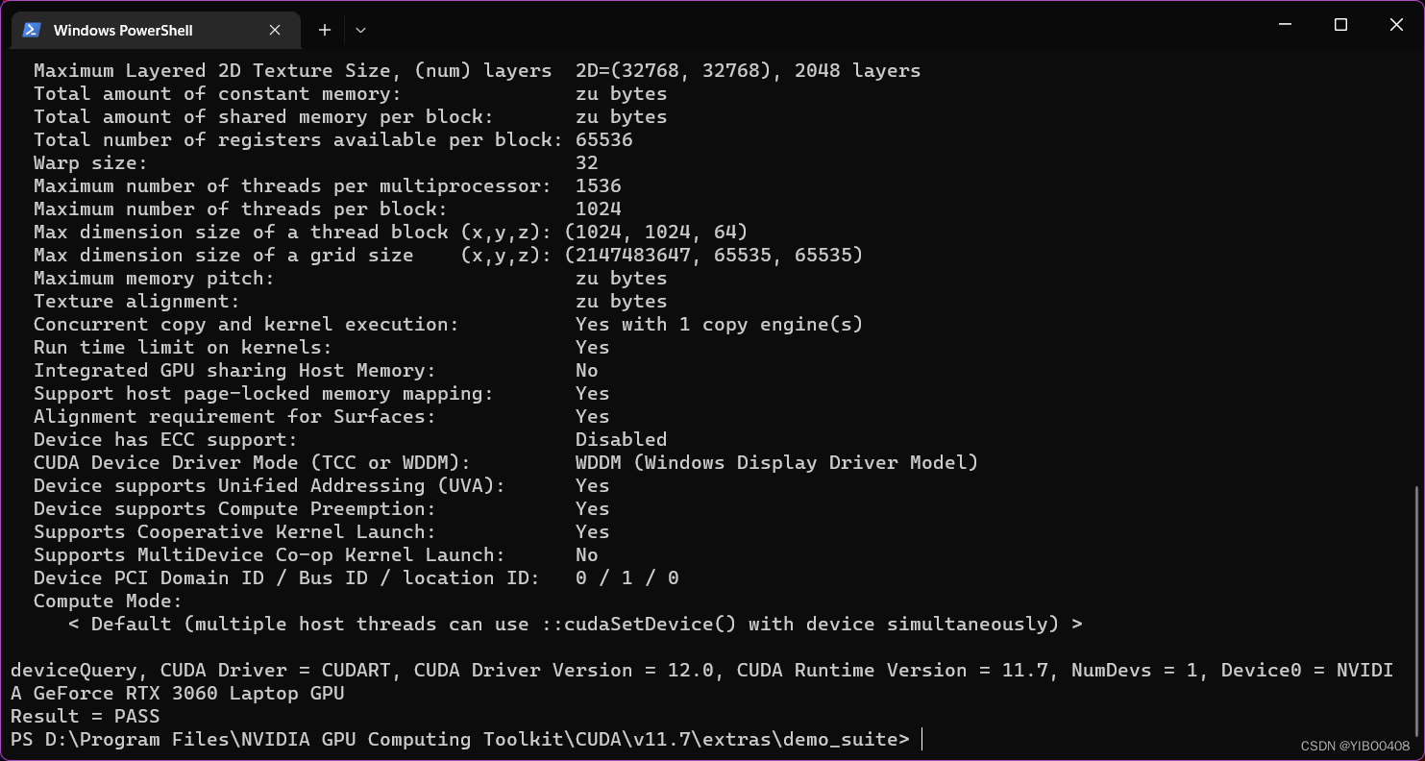Viewport: 1425px width, 761px height.
Task: Expand the new tab profiles dropdown chevron
Action: pyautogui.click(x=360, y=30)
